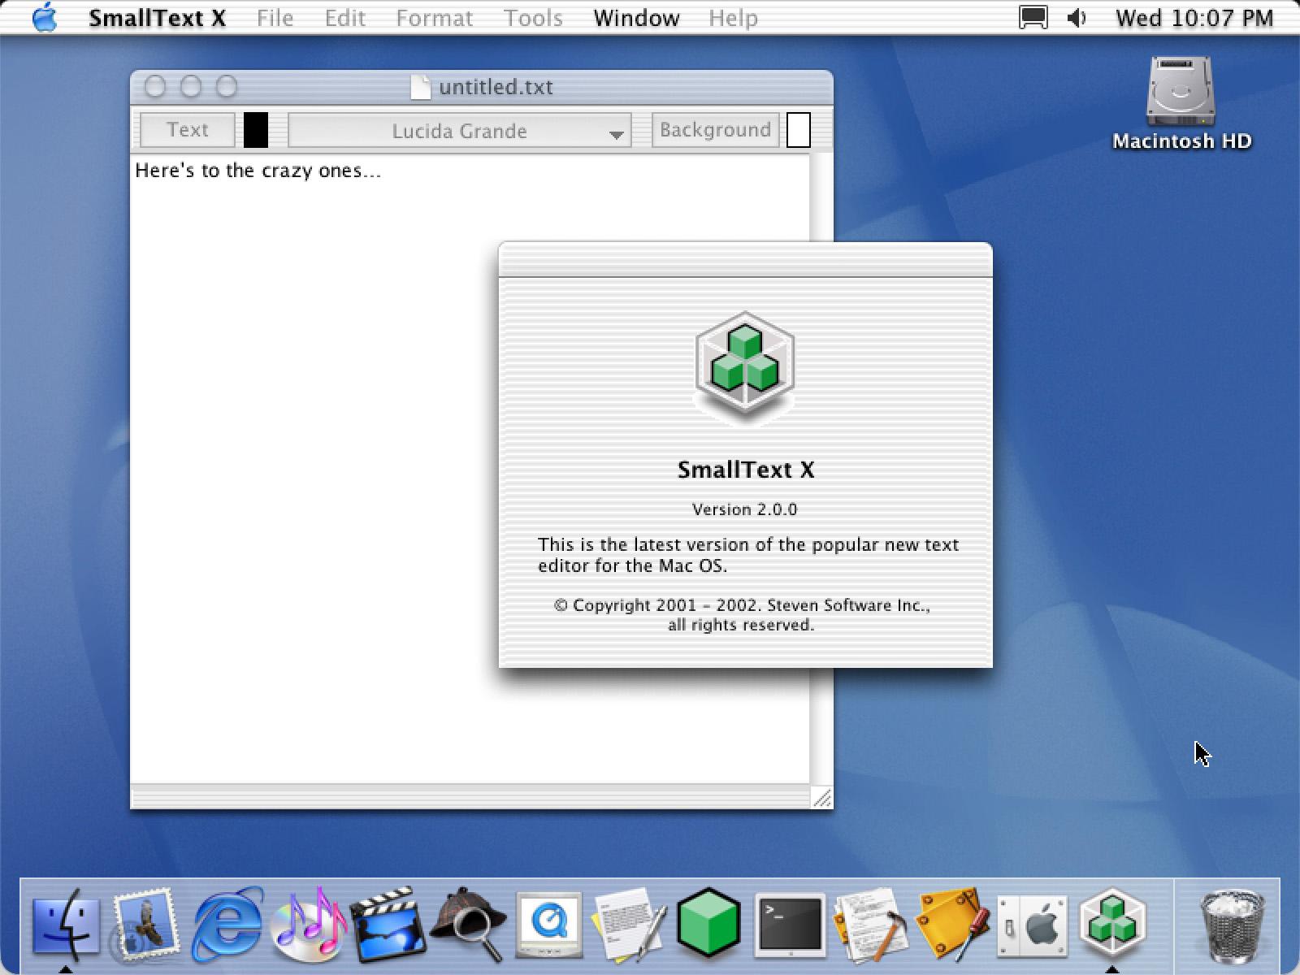Open the File menu

pos(275,18)
